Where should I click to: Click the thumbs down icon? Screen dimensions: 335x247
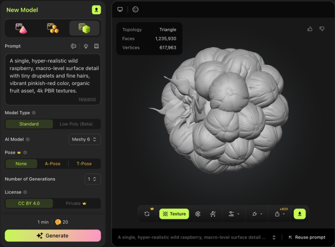pyautogui.click(x=322, y=29)
